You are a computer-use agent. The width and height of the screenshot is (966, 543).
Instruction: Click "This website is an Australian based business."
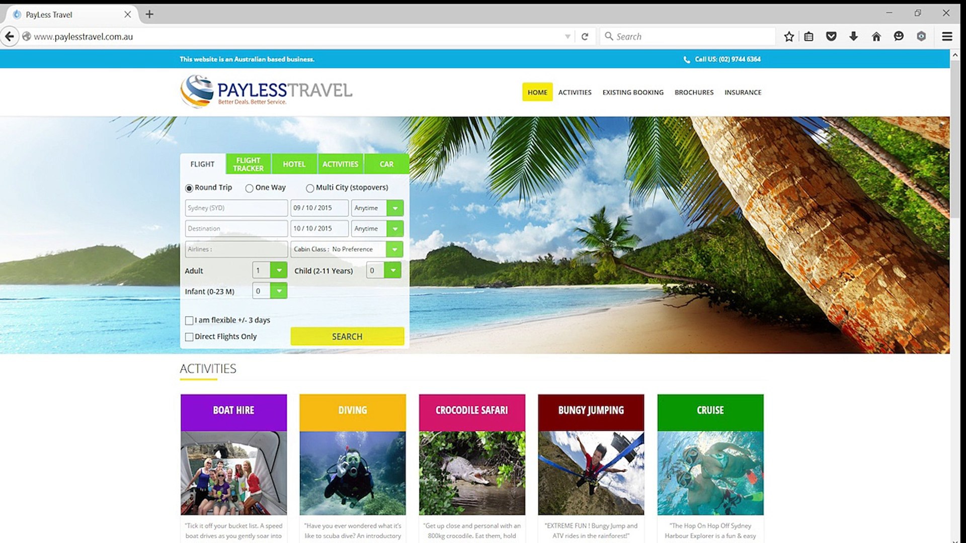(247, 59)
